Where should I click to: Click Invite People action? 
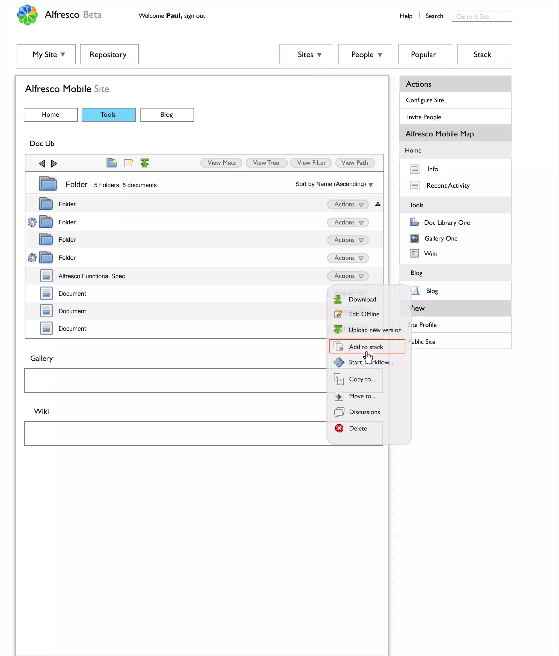pyautogui.click(x=455, y=117)
